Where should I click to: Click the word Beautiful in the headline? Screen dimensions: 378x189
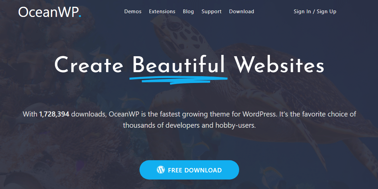tap(178, 65)
